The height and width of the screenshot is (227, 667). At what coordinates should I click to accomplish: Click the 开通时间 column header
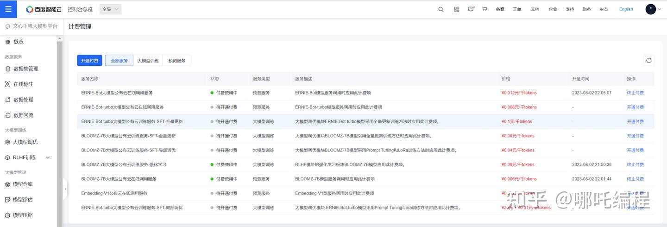tap(580, 79)
